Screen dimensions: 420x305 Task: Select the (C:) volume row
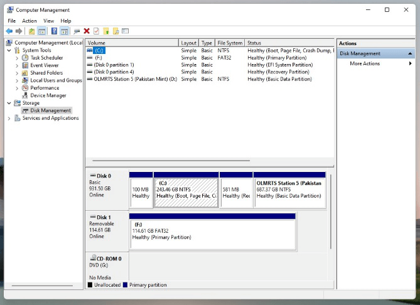pos(210,50)
